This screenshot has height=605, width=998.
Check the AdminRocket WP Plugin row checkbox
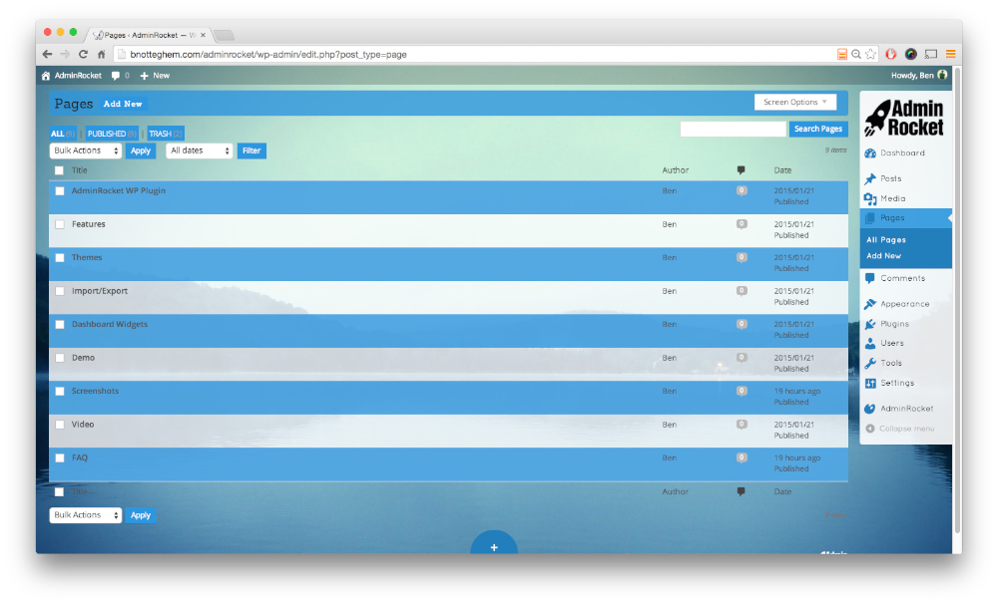tap(60, 190)
